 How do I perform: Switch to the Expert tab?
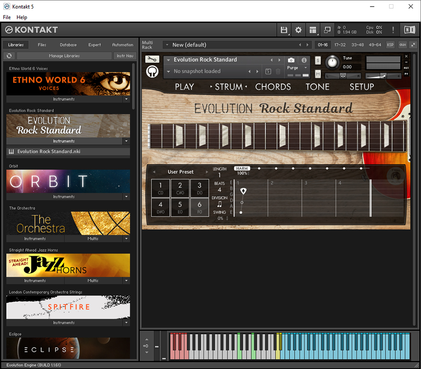click(x=94, y=45)
